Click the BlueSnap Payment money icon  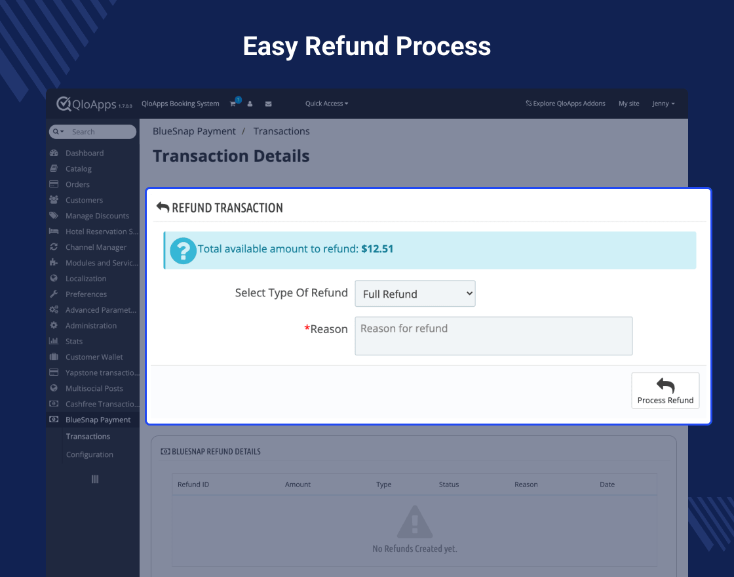[54, 419]
